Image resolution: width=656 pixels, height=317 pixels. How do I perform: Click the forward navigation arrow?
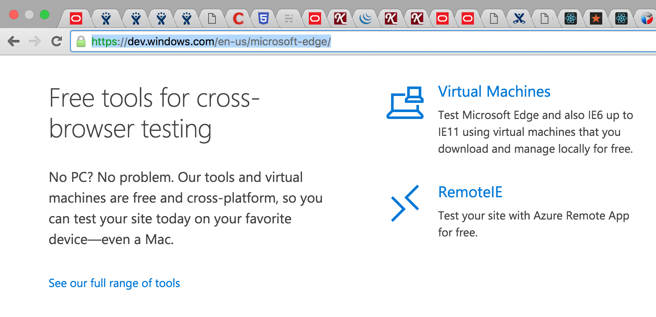tap(35, 41)
